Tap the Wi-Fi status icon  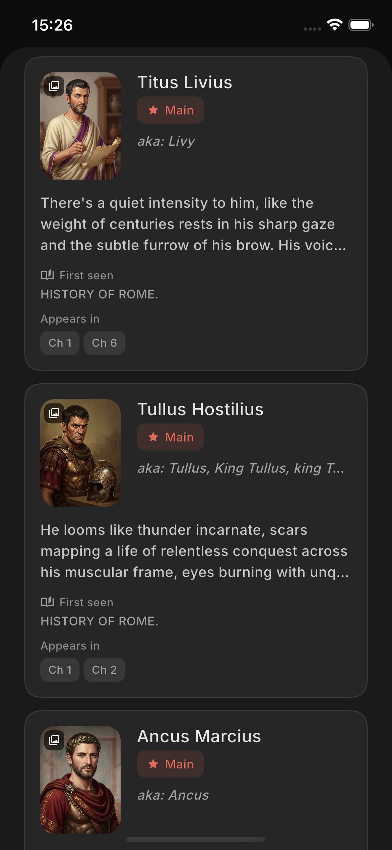[x=334, y=25]
